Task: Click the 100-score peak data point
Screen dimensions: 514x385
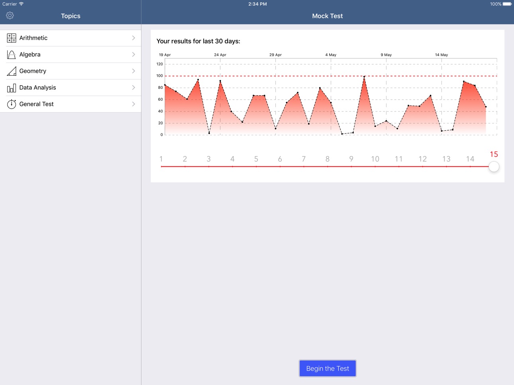Action: tap(364, 76)
